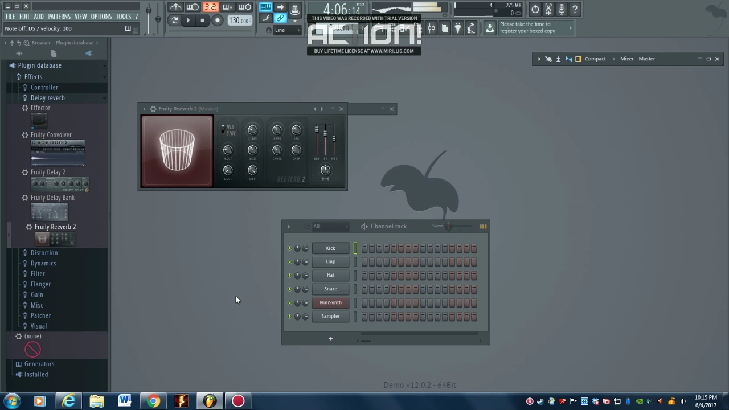The width and height of the screenshot is (729, 410).
Task: Click the SIZE knob in Reeverb
Action: (x=252, y=150)
